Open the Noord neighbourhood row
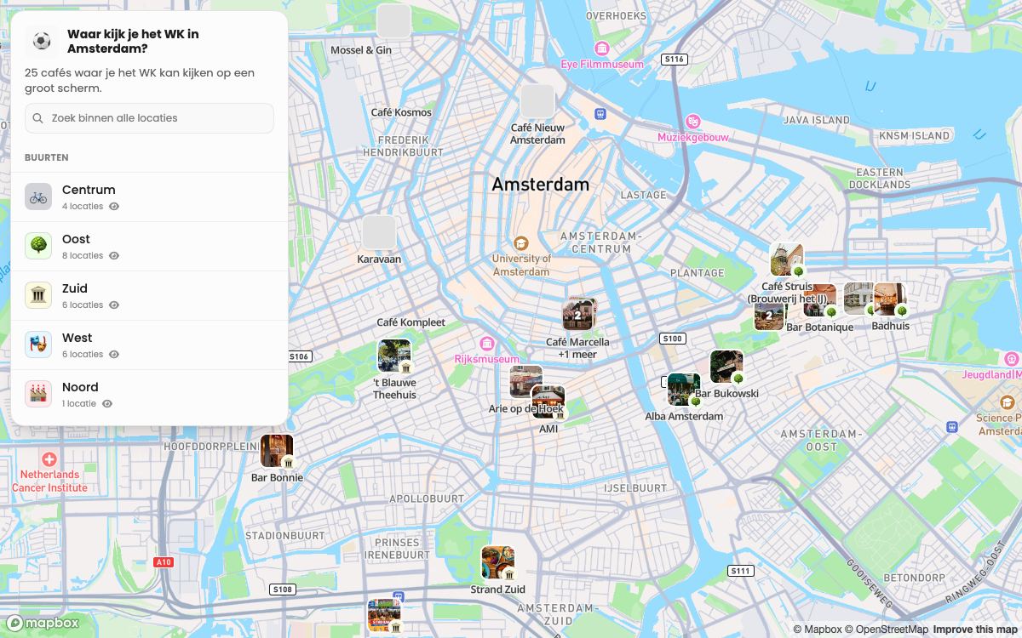Viewport: 1022px width, 638px height. [x=149, y=395]
